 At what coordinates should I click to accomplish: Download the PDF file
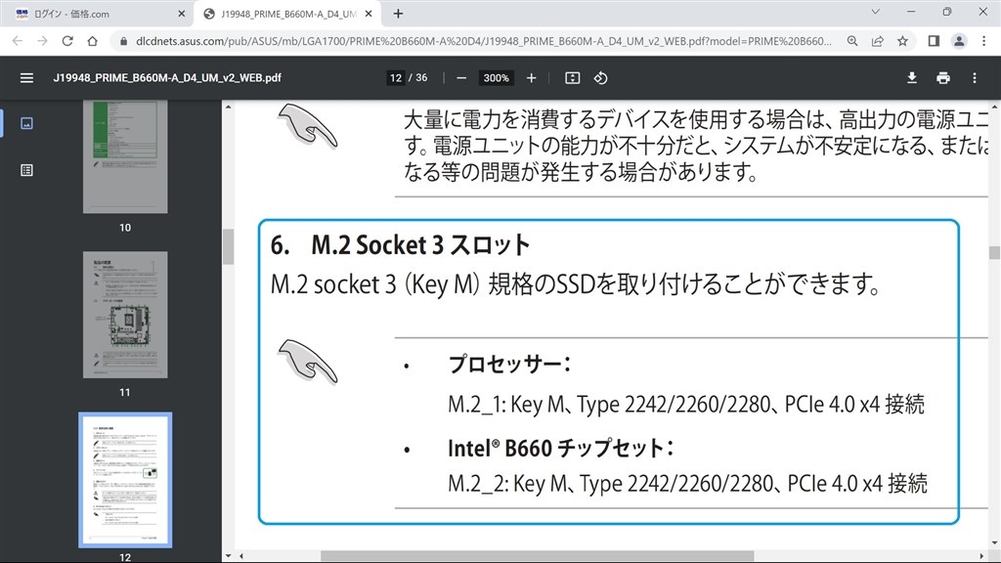coord(912,78)
